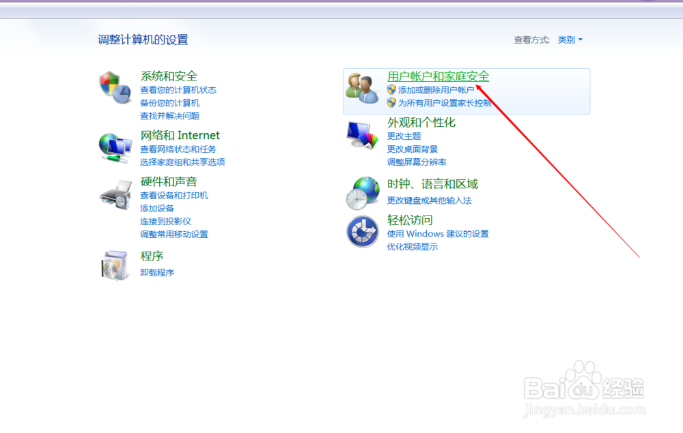Open 备份您的计算机
Image resolution: width=683 pixels, height=433 pixels.
point(171,102)
